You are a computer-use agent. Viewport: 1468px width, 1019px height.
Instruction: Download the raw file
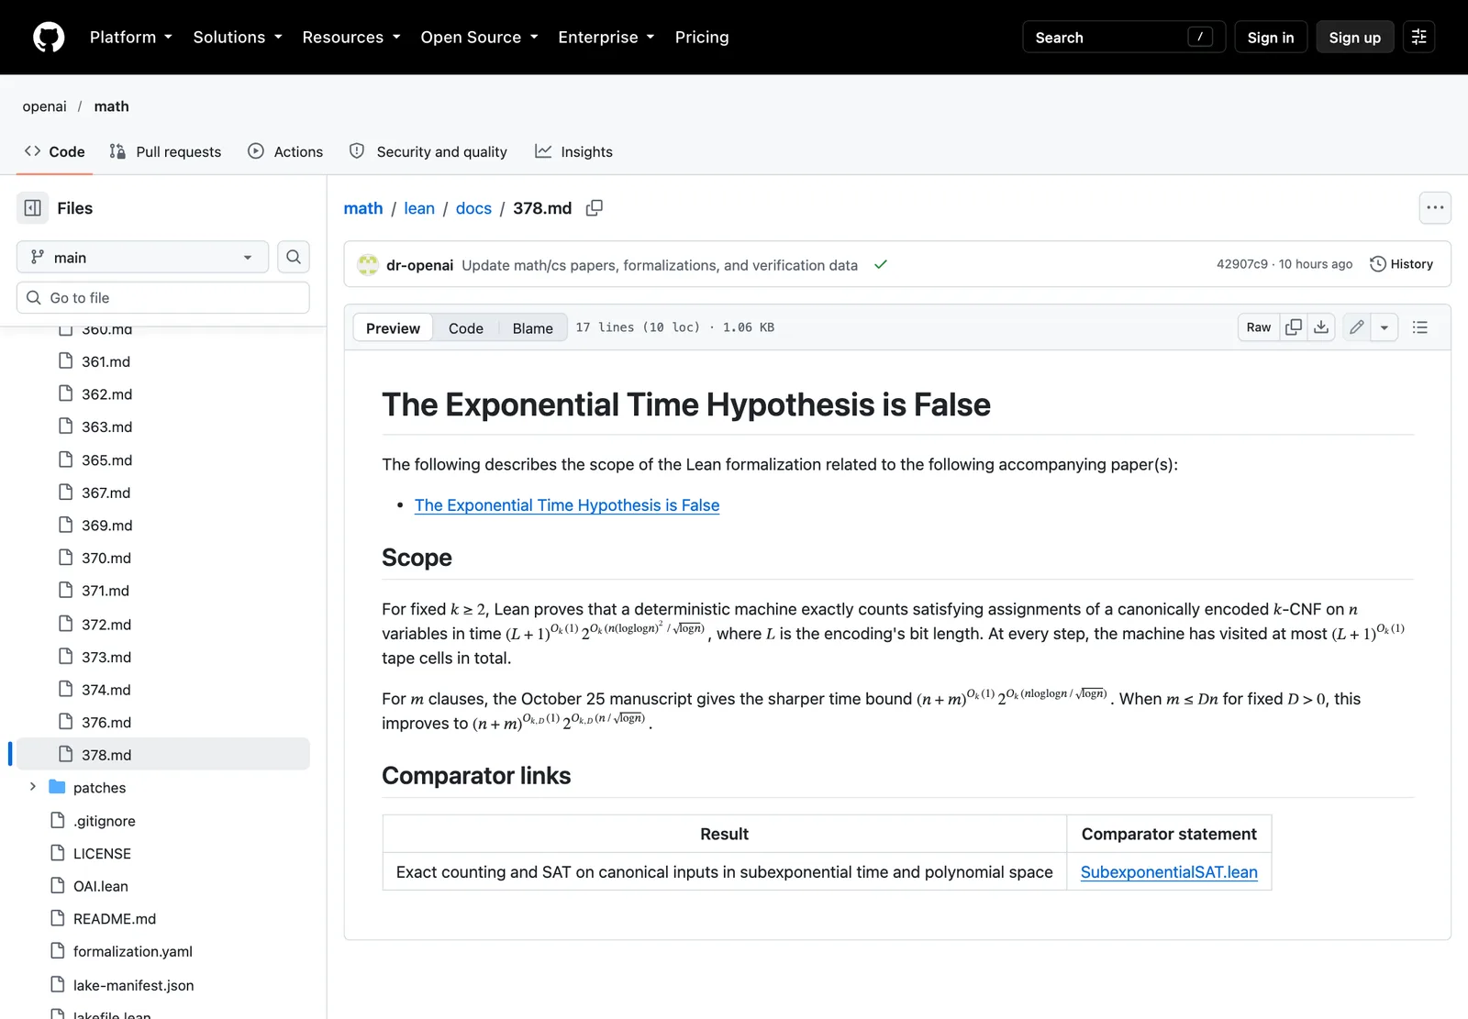pyautogui.click(x=1321, y=327)
